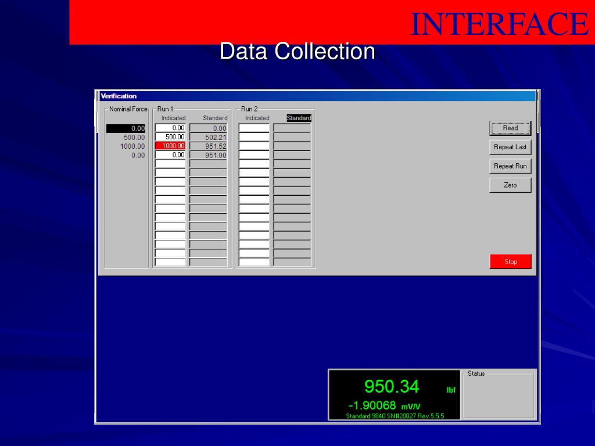Click Run 1 Indicated cell showing 500.00
595x446 pixels.
[x=170, y=137]
